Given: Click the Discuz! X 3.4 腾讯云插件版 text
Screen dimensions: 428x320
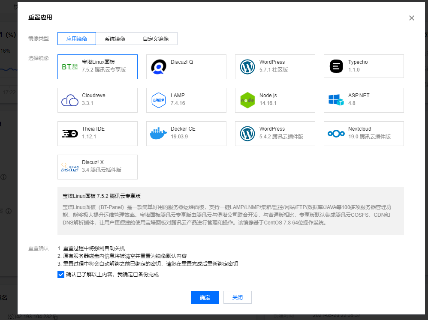Looking at the screenshot, I should tap(102, 170).
